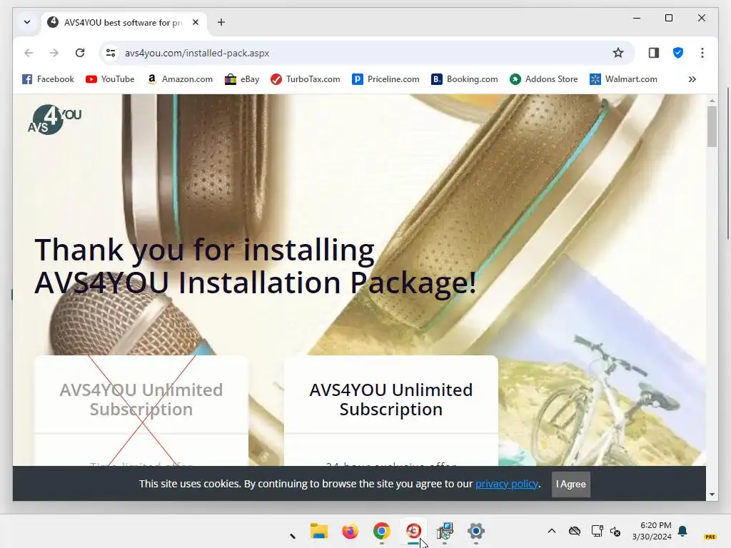The image size is (731, 548).
Task: Click the scrollbar down arrow
Action: pos(712,494)
